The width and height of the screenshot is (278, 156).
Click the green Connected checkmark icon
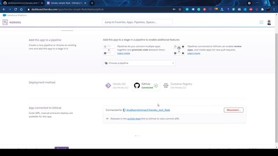pyautogui.click(x=156, y=86)
